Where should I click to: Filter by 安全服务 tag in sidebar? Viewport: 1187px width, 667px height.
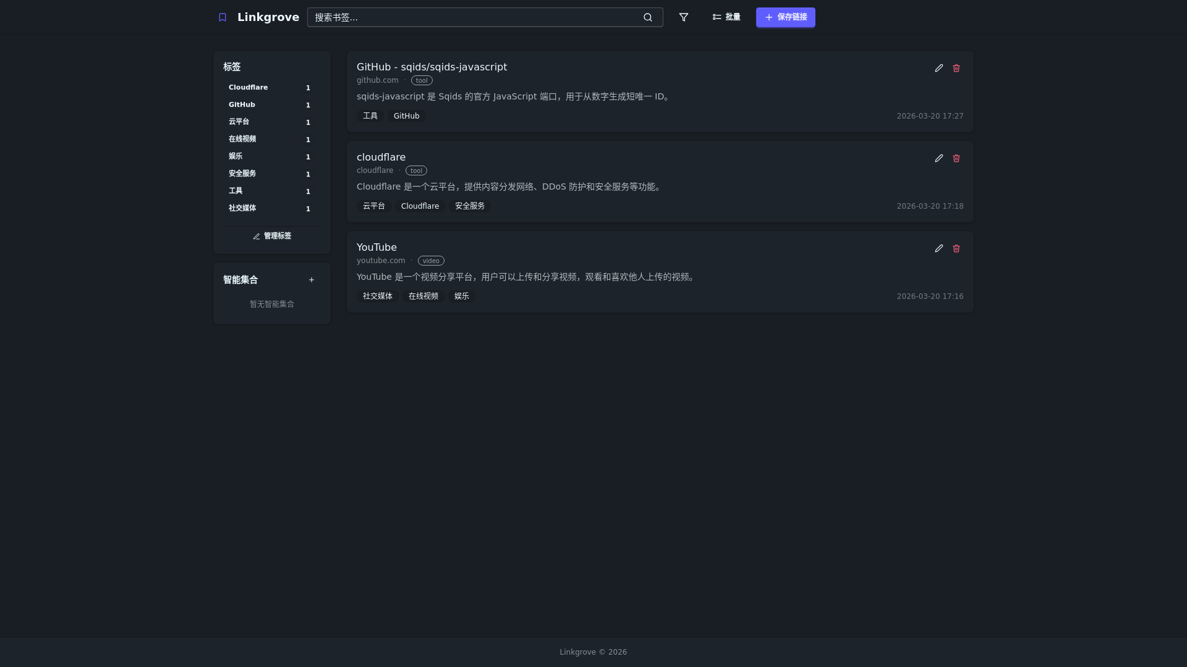pos(272,174)
